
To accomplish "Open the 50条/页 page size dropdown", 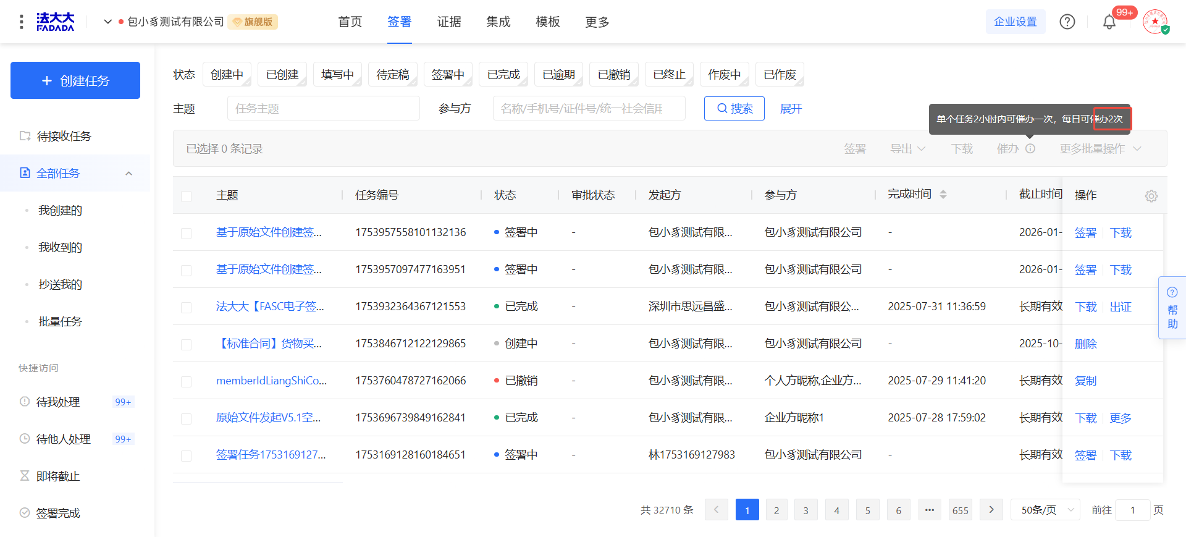I will tap(1045, 510).
